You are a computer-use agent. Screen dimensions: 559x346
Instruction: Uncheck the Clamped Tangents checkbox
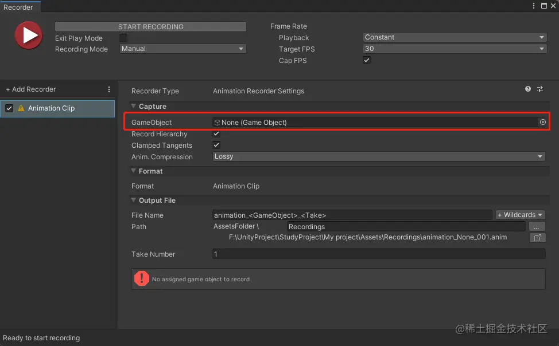click(x=216, y=145)
